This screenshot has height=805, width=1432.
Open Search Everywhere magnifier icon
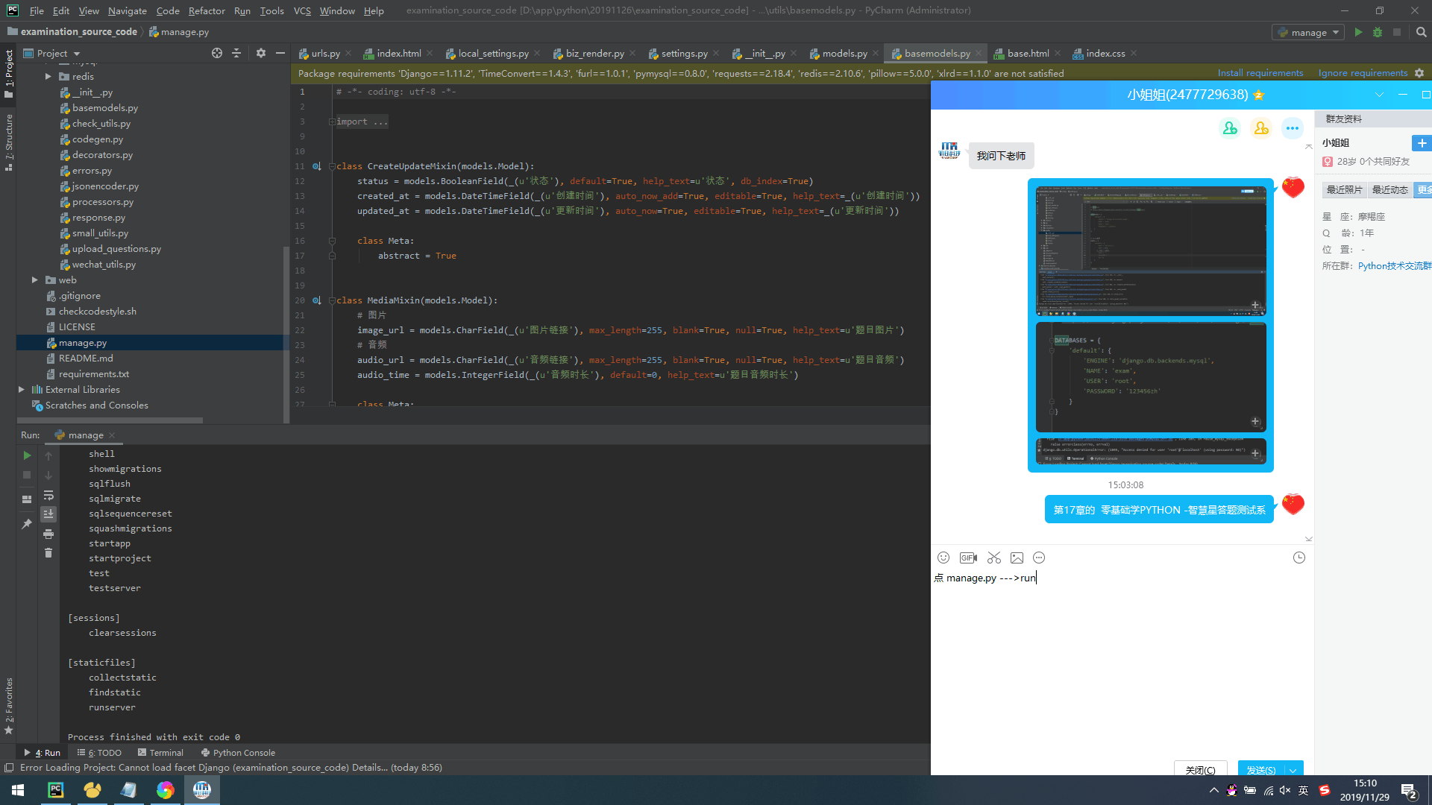coord(1422,32)
